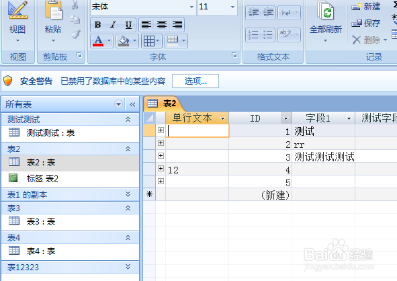The image size is (397, 281).
Task: Expand subdatasheet for record ID 3
Action: tap(161, 155)
